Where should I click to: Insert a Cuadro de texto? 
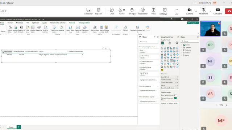click(x=78, y=29)
